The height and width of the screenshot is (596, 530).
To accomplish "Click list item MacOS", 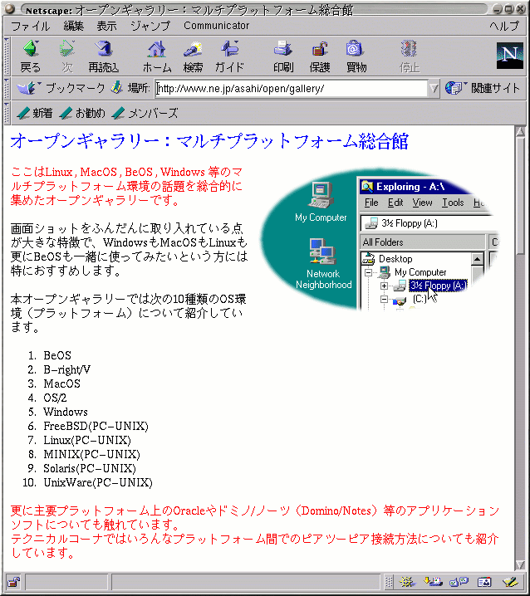I will pos(61,383).
